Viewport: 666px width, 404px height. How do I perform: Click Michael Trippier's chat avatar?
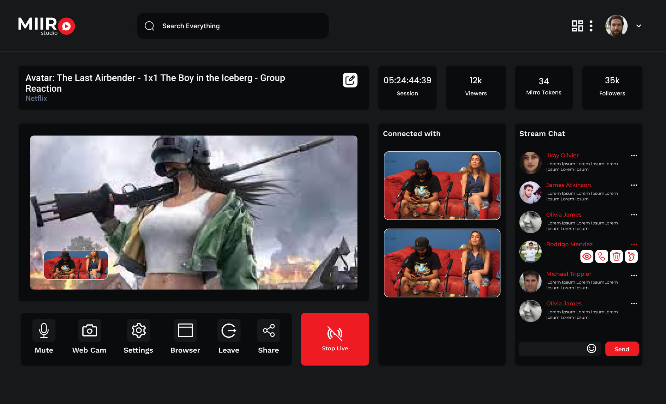click(x=530, y=281)
